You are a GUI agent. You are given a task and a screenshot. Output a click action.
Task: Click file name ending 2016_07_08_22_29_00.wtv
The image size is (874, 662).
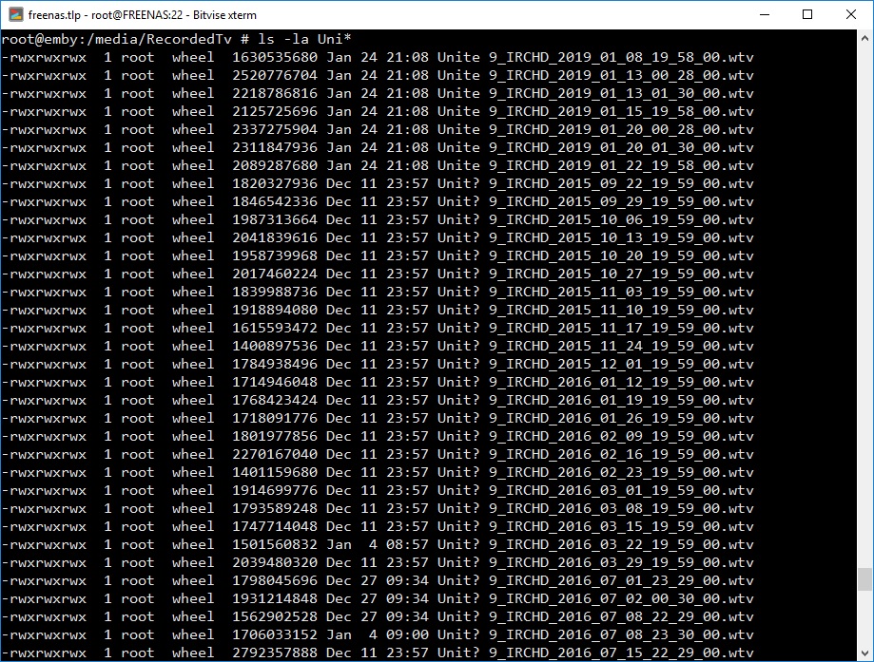pyautogui.click(x=595, y=616)
